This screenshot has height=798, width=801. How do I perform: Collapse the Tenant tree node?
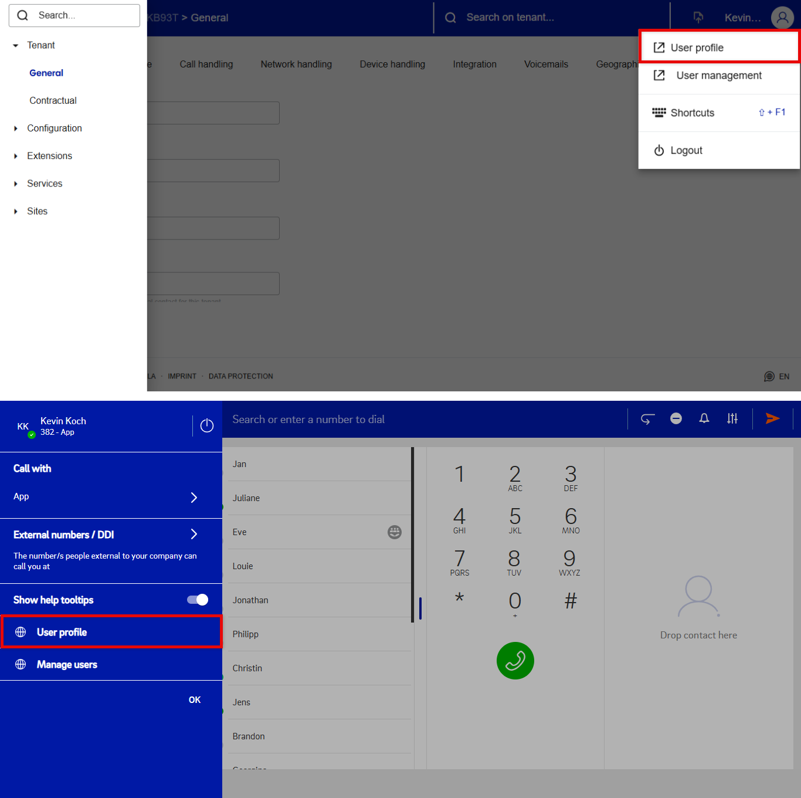click(16, 46)
